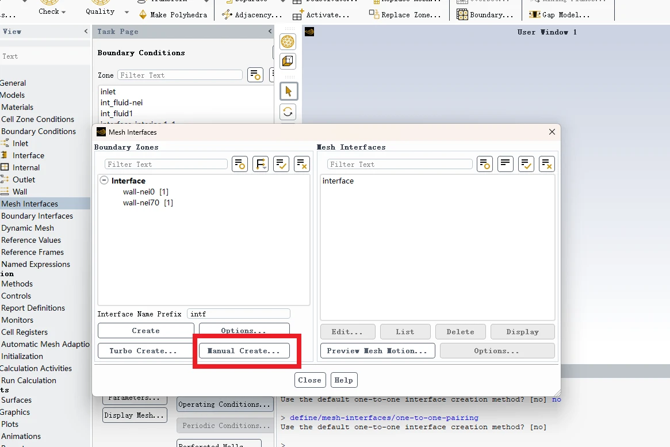The image size is (670, 447).
Task: Select the Outlet node in outline tree
Action: 24,179
